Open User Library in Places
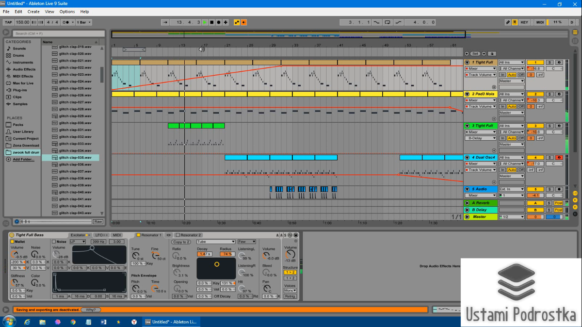This screenshot has width=582, height=327. [23, 131]
